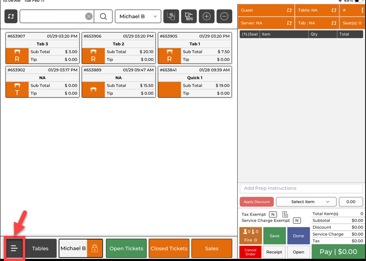Open the tax document icon next to Tax Exempt
This screenshot has width=366, height=261.
click(285, 215)
